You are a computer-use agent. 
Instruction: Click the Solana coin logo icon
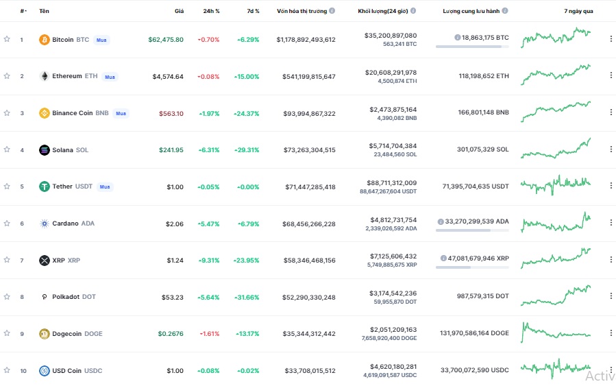pos(45,150)
